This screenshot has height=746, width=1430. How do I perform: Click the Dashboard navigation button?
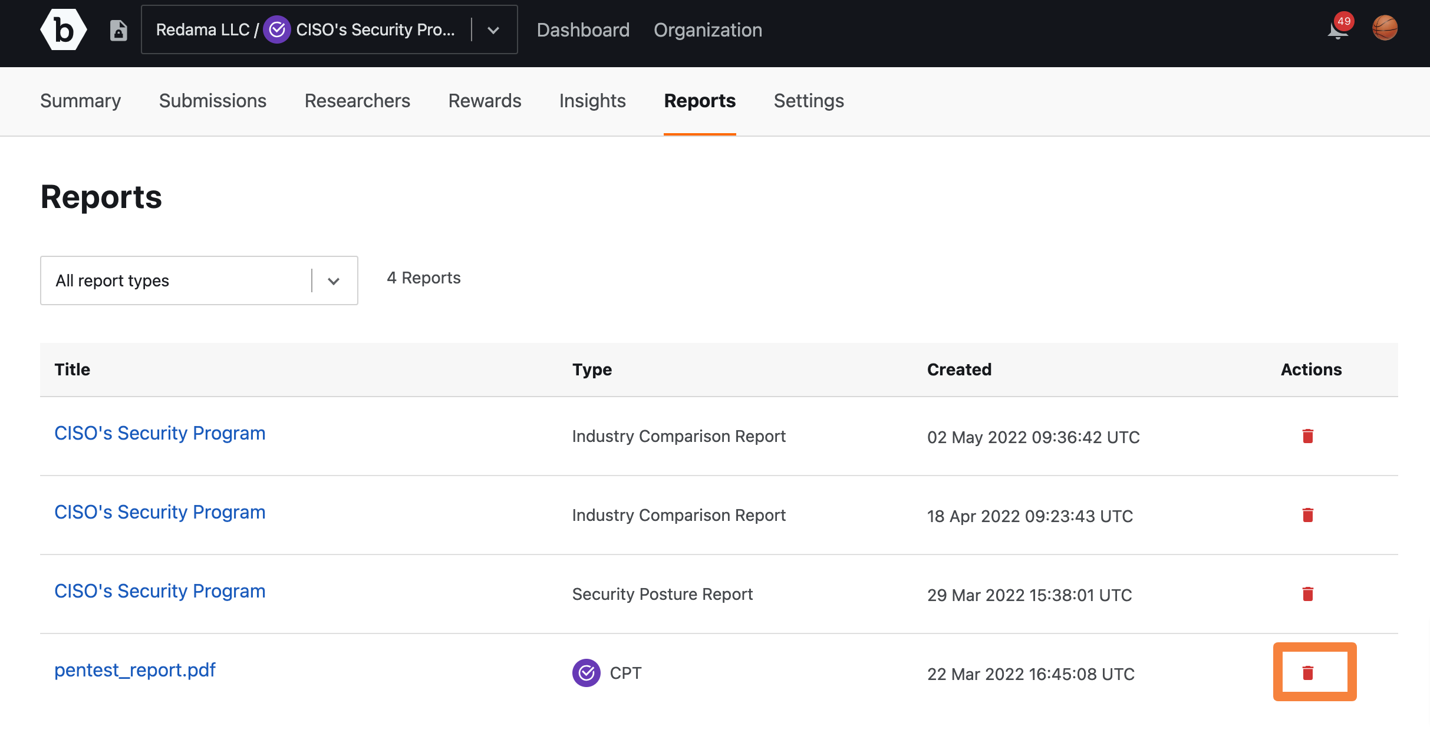[582, 28]
